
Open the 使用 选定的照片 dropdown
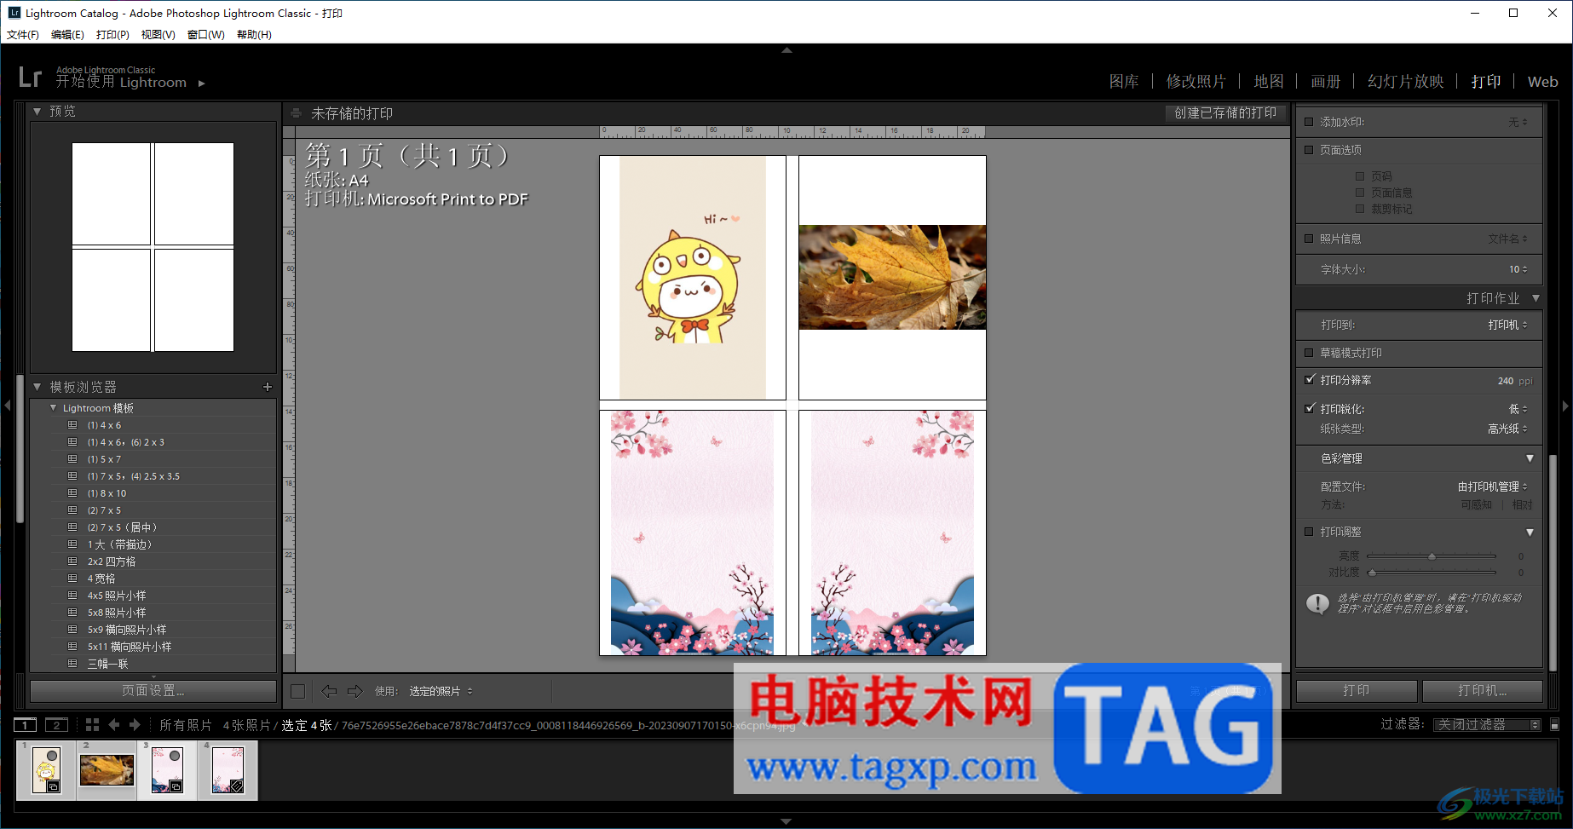click(x=441, y=691)
